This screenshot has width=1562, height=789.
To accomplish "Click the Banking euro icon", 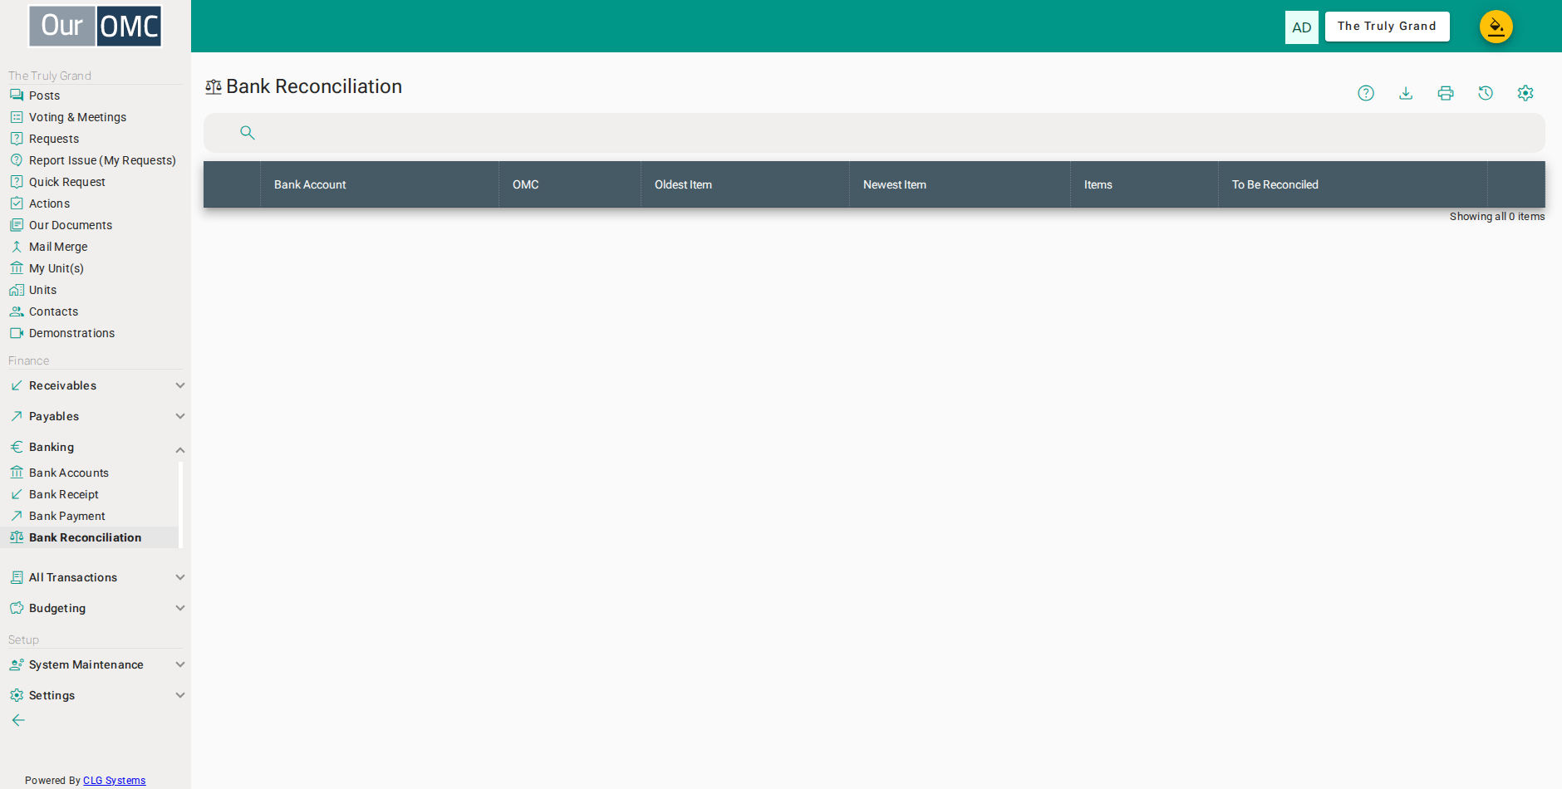I will pos(17,447).
